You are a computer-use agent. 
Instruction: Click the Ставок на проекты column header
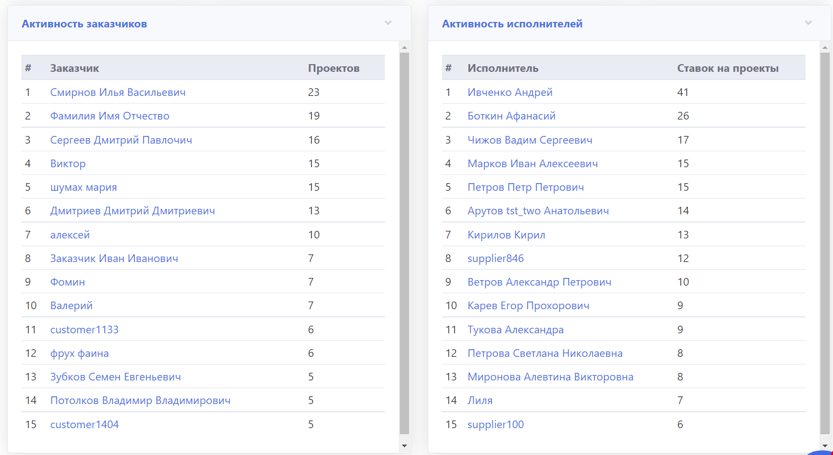(x=728, y=68)
